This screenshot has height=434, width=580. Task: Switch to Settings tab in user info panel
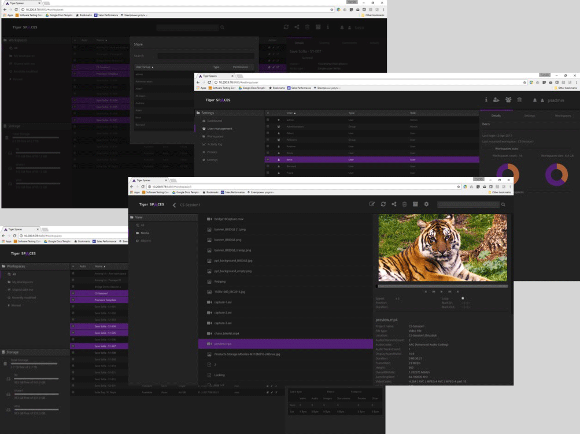point(529,115)
